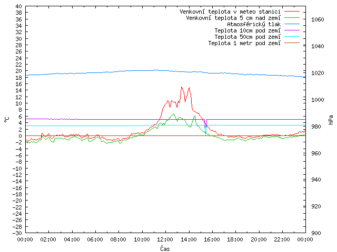Click the x-axis tick label '02:00'
The image size is (337, 252).
48,239
